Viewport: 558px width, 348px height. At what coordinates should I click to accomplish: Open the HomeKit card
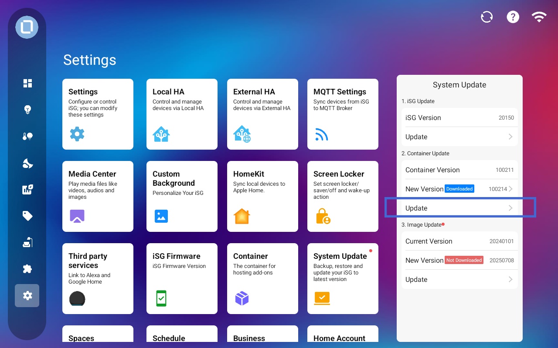(262, 196)
